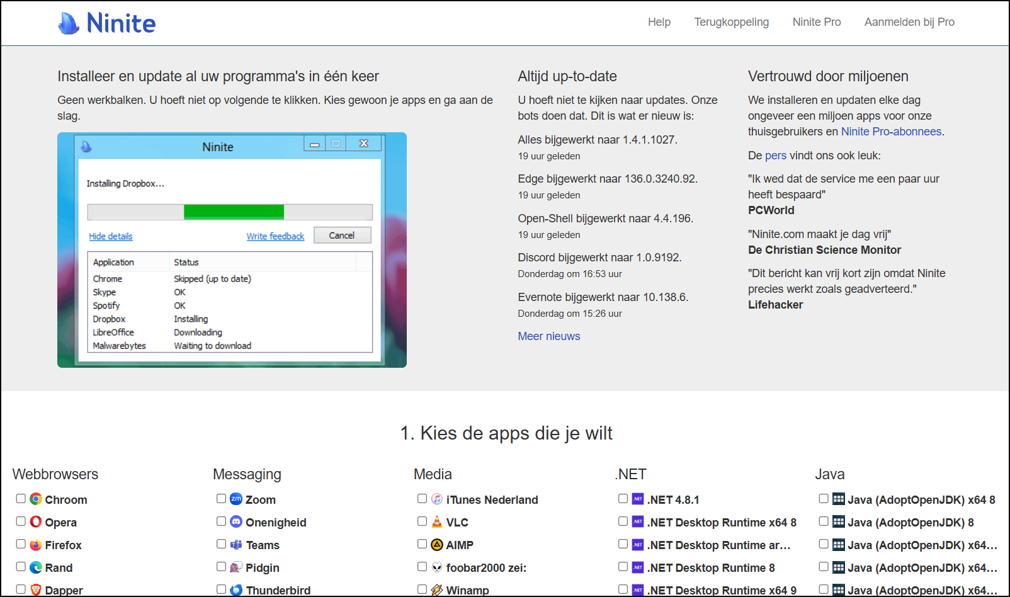Click the Ninite logo icon in header
Screen dimensions: 1010x597
[69, 23]
